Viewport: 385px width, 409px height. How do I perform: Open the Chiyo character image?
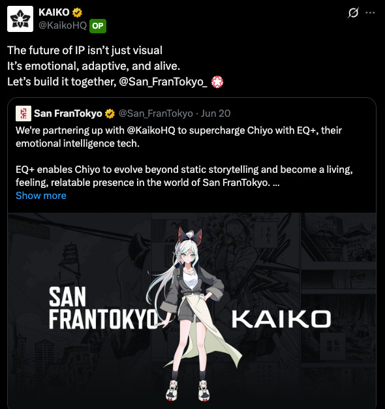click(192, 311)
